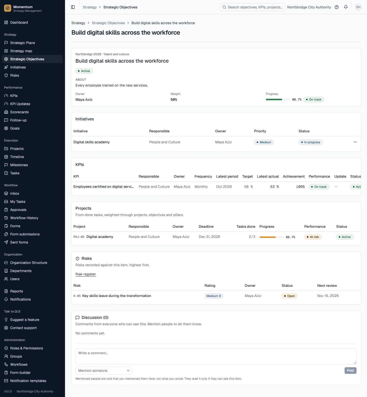Focus the Write a comment text area
The image size is (367, 397).
(216, 356)
